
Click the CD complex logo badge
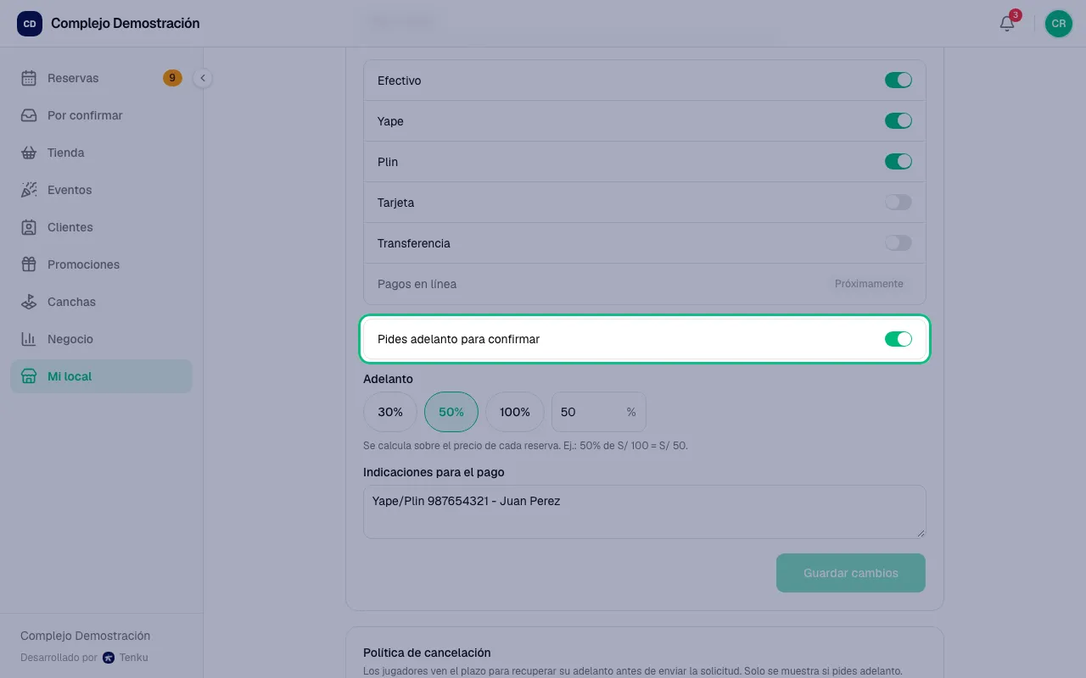[30, 24]
